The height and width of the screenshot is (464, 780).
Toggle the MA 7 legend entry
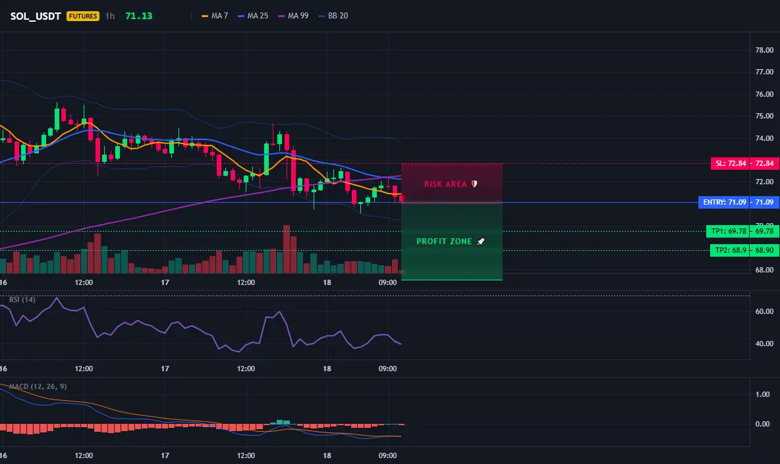pos(215,16)
